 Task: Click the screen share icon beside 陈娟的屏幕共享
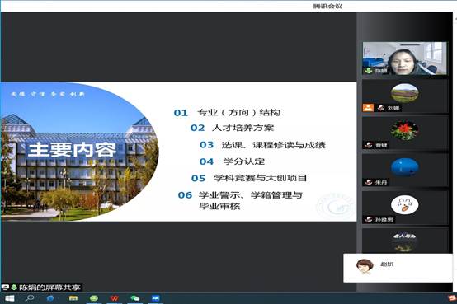pyautogui.click(x=5, y=288)
